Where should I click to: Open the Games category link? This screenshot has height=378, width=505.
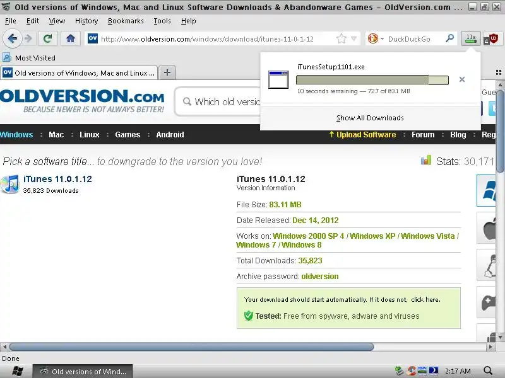click(x=128, y=134)
